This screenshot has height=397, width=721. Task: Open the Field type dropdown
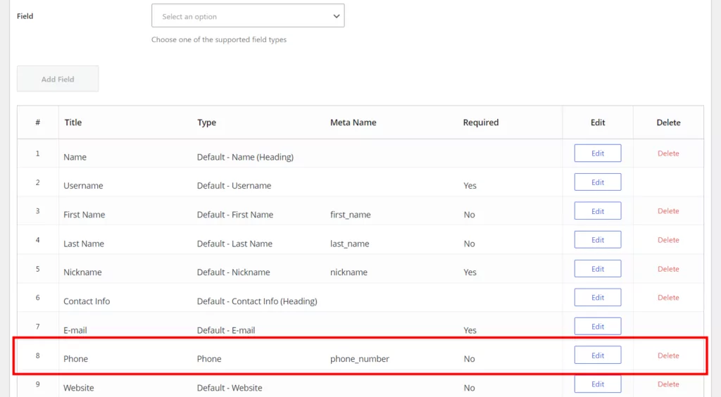[247, 16]
